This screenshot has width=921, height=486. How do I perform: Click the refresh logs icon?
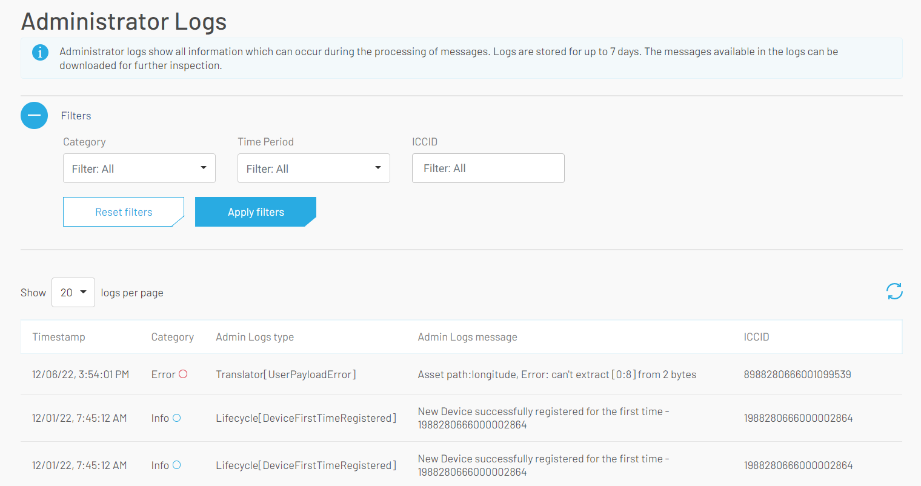point(894,291)
